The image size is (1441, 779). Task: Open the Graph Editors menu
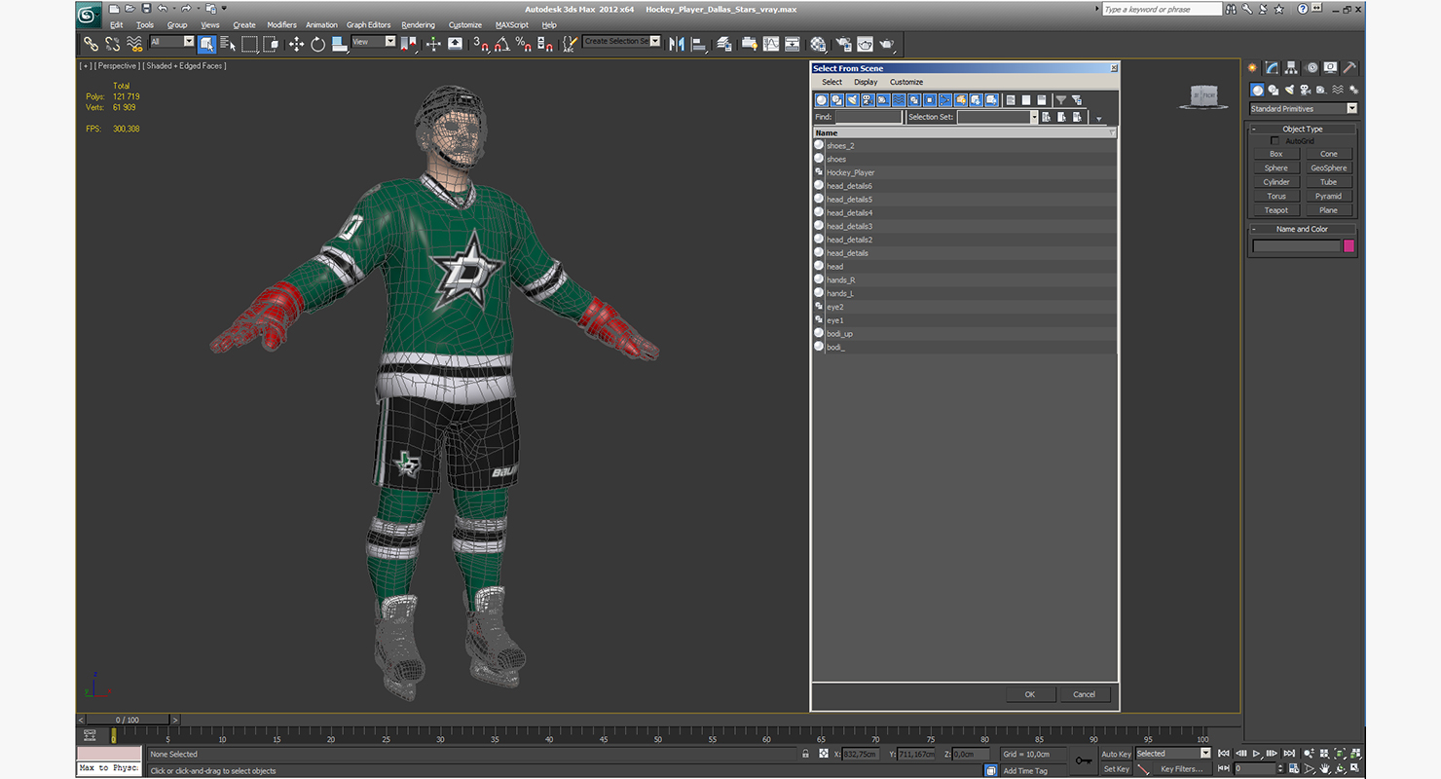[368, 25]
